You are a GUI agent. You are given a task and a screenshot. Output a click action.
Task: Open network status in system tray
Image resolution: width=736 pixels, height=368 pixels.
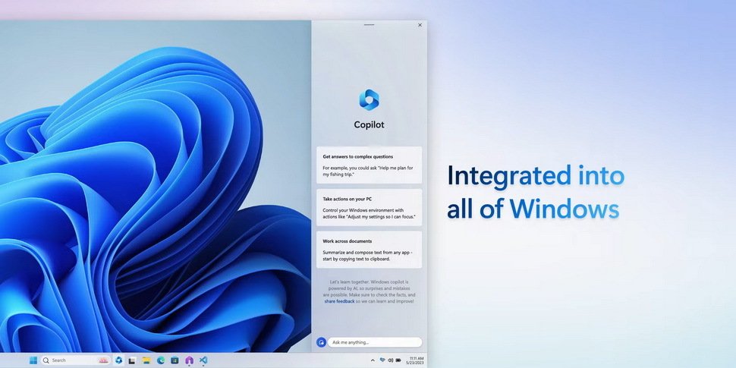(382, 360)
